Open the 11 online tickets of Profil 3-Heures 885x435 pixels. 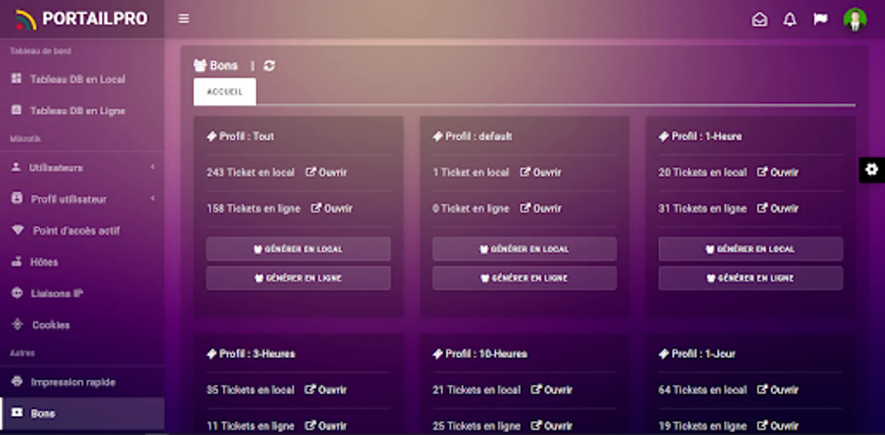(326, 426)
